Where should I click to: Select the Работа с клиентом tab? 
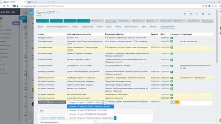tap(167, 27)
